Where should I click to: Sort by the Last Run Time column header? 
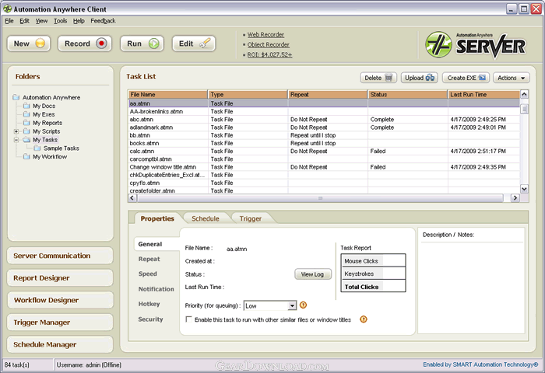pyautogui.click(x=483, y=94)
